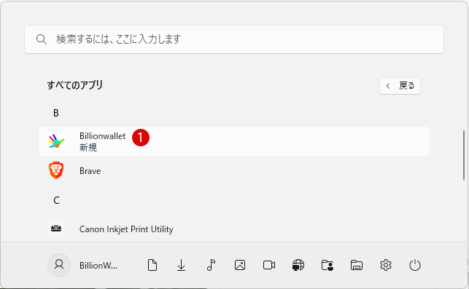This screenshot has width=469, height=289.
Task: Click the 新規 label under Billionwallet
Action: 88,148
